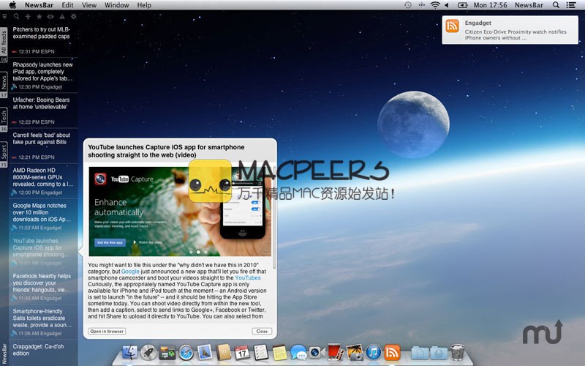Open the View menu
Screen dimensions: 585x366
pos(89,5)
